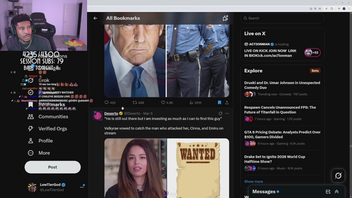The image size is (352, 198).
Task: Share the Trump post via the share icon
Action: pyautogui.click(x=227, y=103)
